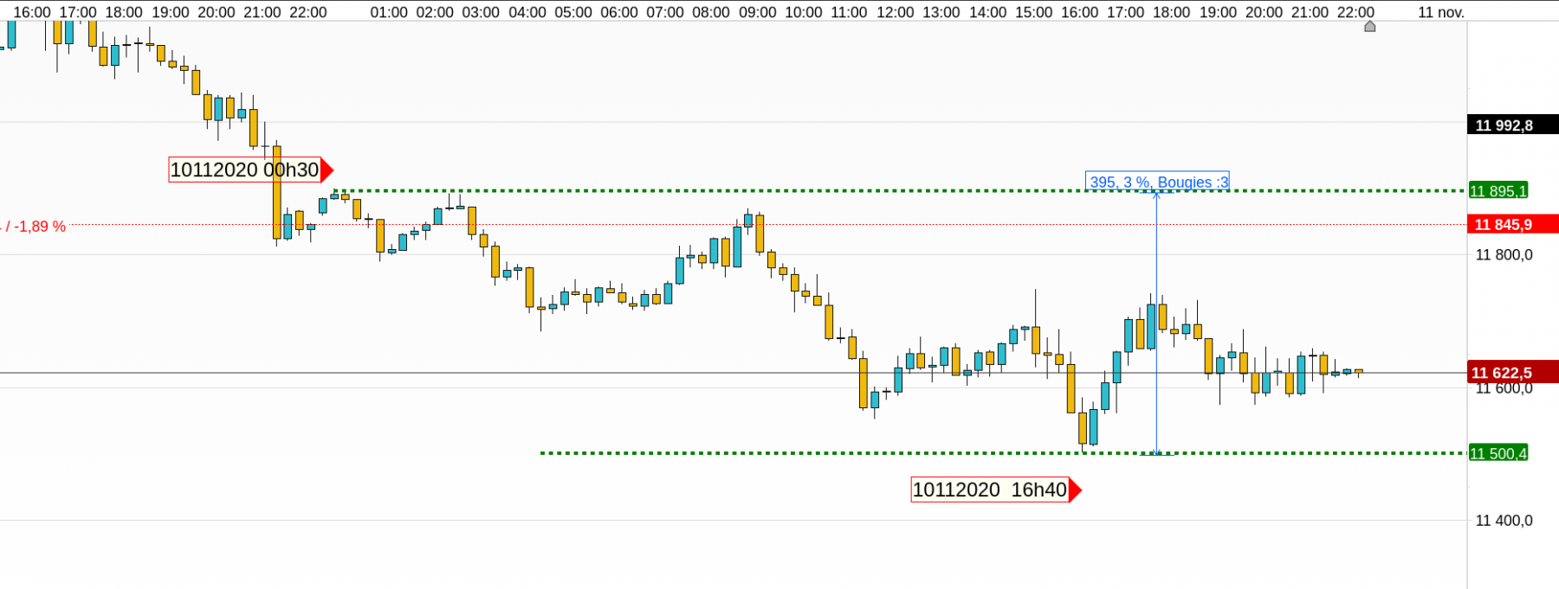1559x589 pixels.
Task: Click the gray marker icon below 22:00
Action: tap(1370, 27)
